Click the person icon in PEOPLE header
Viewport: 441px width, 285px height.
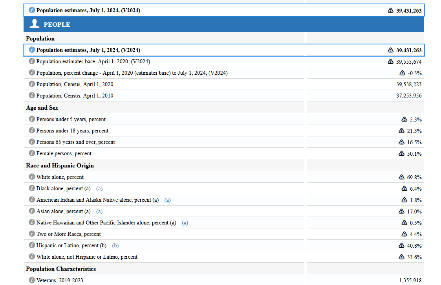pos(35,24)
